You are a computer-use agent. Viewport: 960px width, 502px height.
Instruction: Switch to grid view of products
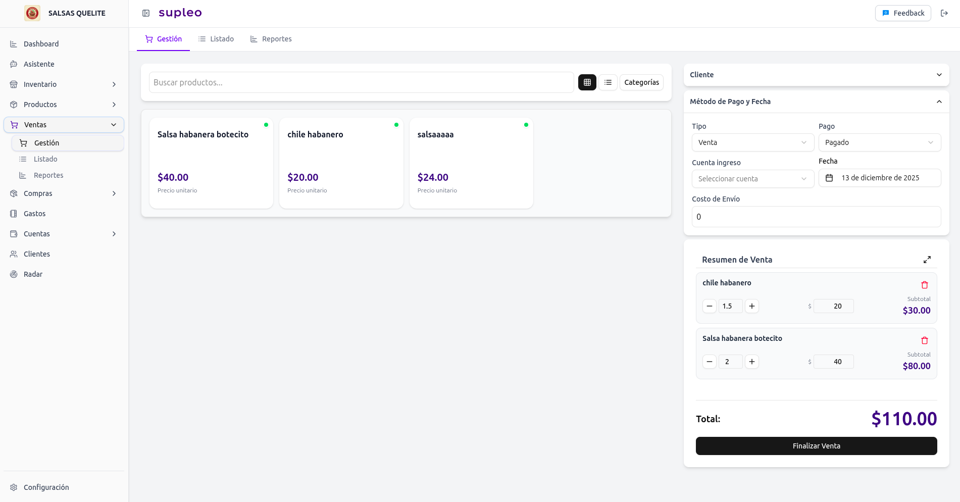(587, 82)
